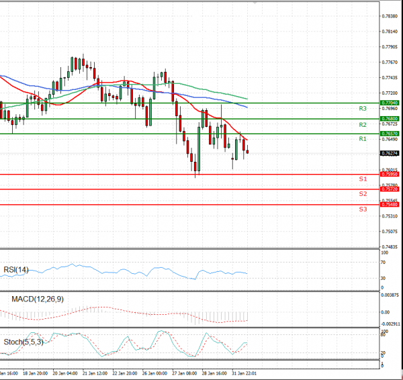Click the 26 Jan 00:00 time label

point(154,373)
